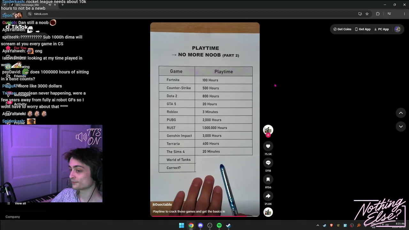
Task: Follow the creator with the red plus badge
Action: pyautogui.click(x=268, y=135)
